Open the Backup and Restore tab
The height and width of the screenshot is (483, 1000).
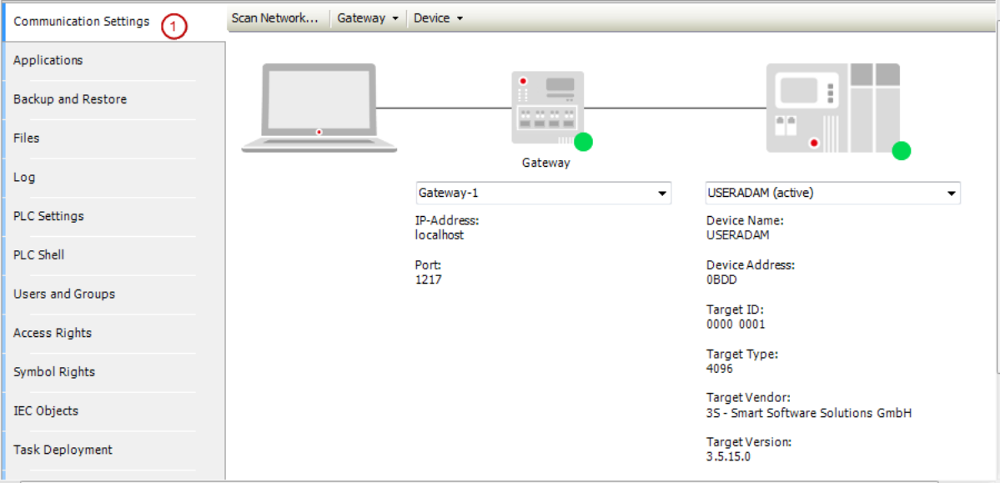pos(113,99)
